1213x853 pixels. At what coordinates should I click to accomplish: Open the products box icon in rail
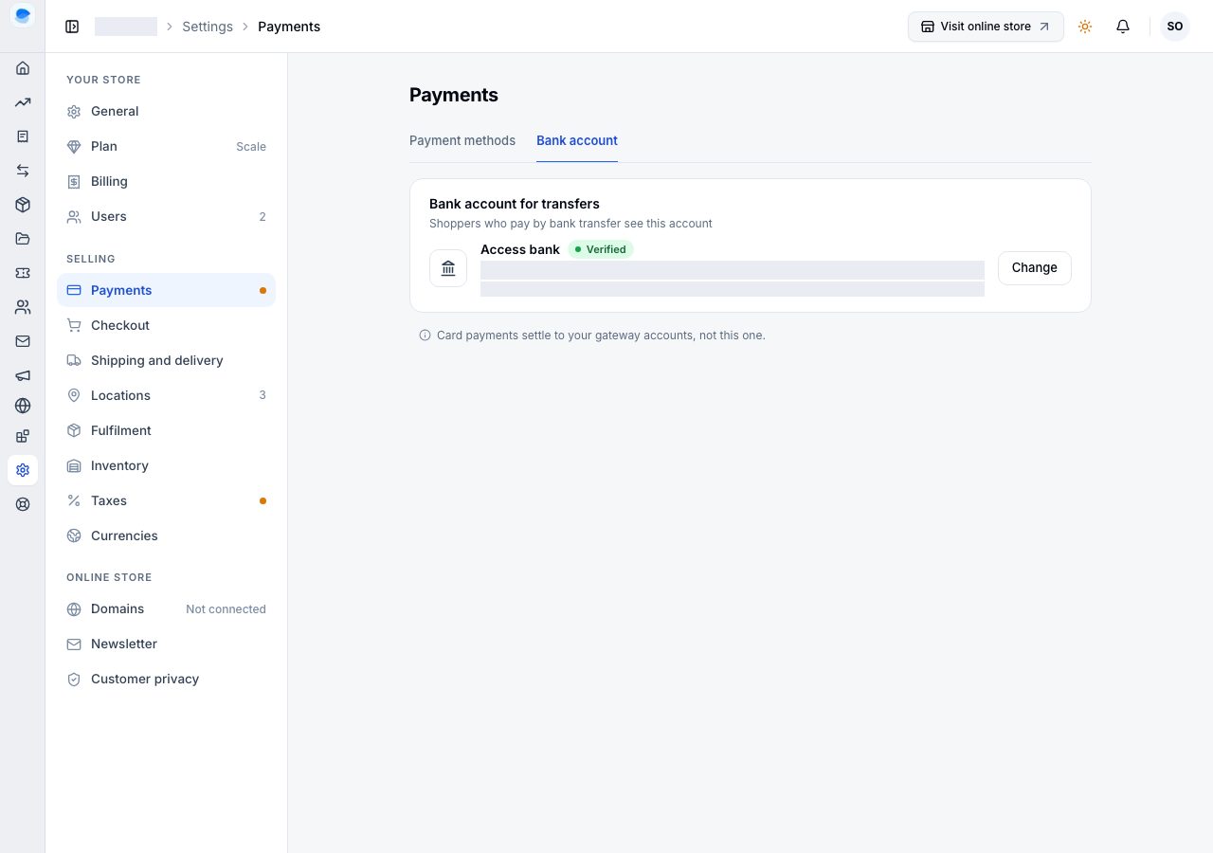click(23, 205)
